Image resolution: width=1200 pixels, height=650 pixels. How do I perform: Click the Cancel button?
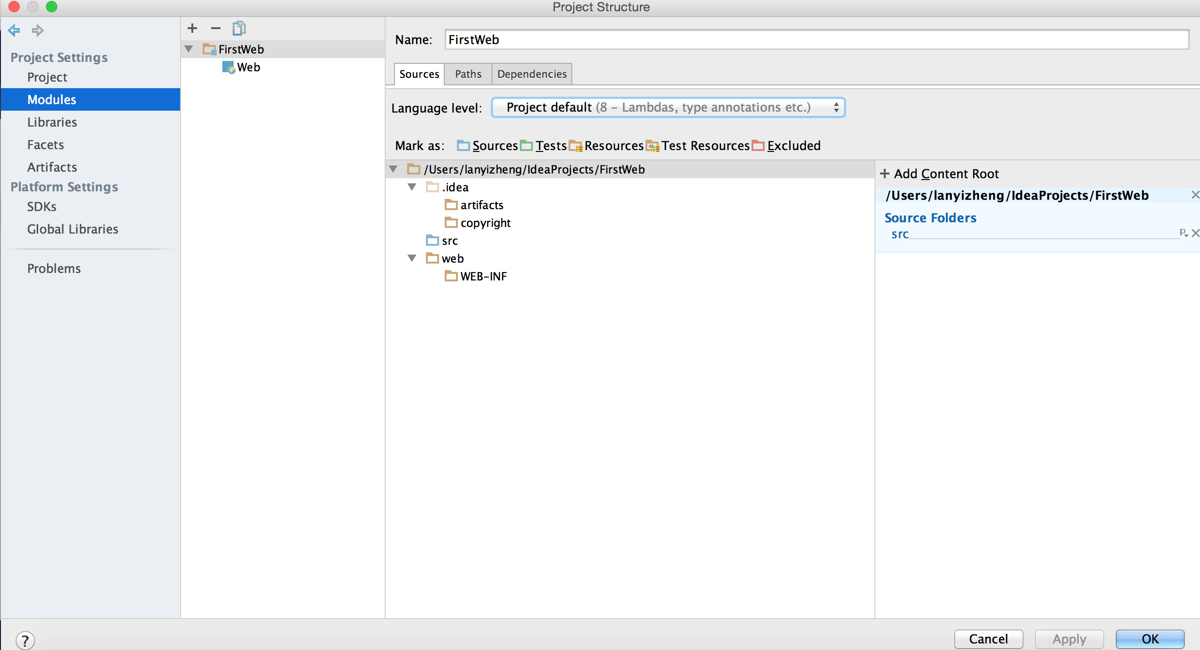988,639
